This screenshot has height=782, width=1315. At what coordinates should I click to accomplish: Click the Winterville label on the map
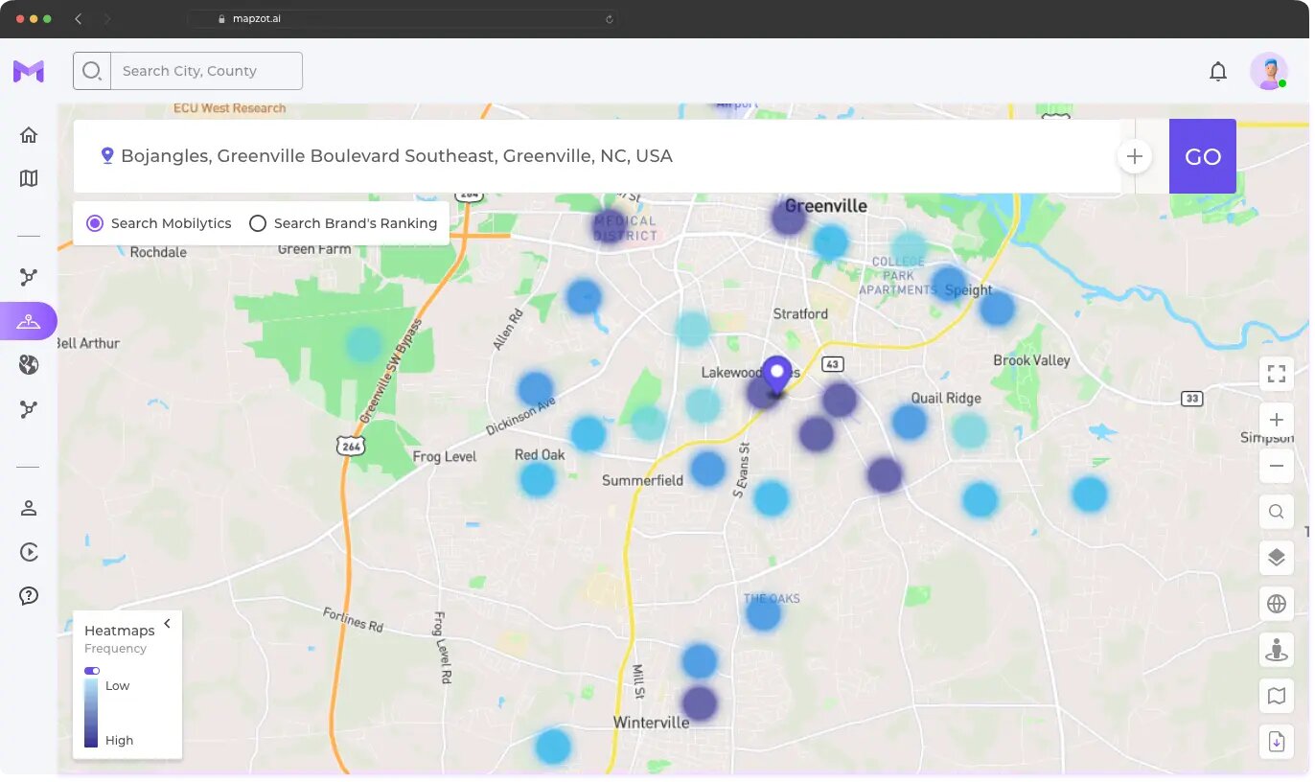[x=652, y=723]
